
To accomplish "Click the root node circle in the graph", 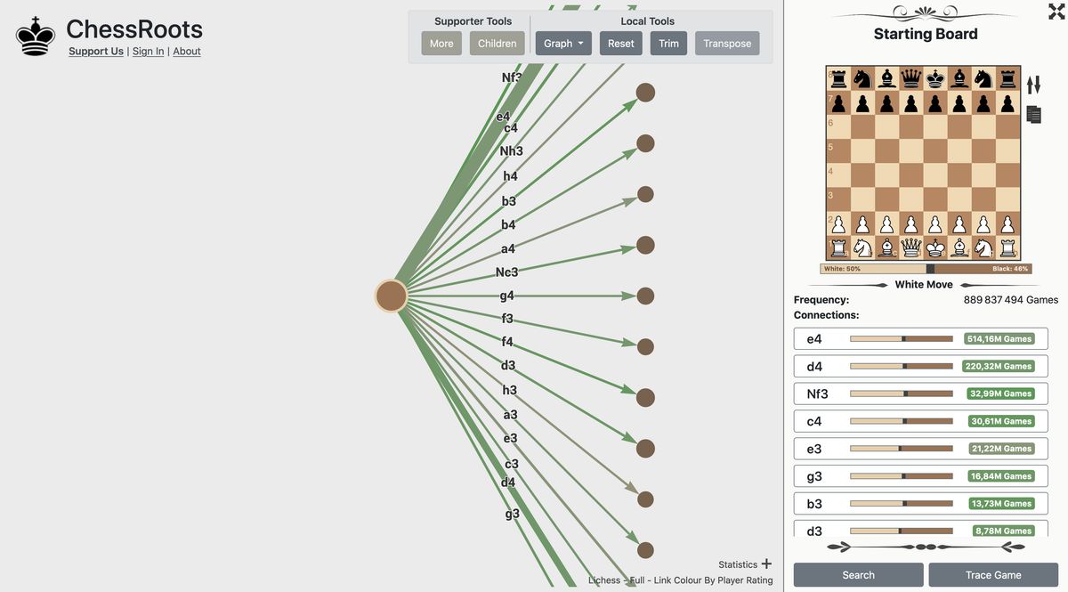I will pos(390,295).
